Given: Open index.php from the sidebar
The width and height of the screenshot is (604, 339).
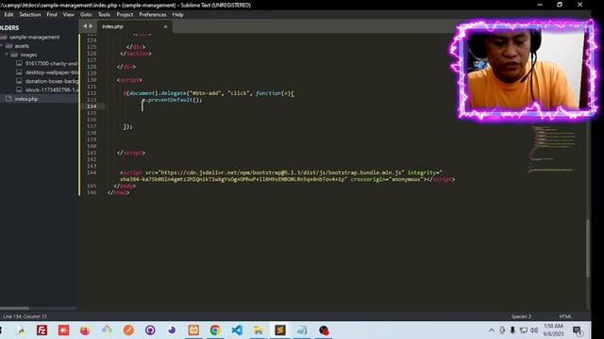Looking at the screenshot, I should pyautogui.click(x=26, y=99).
